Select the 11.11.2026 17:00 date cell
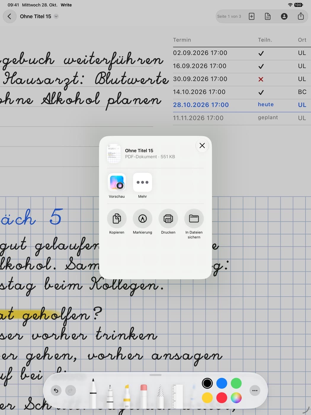The width and height of the screenshot is (311, 415). tap(198, 118)
